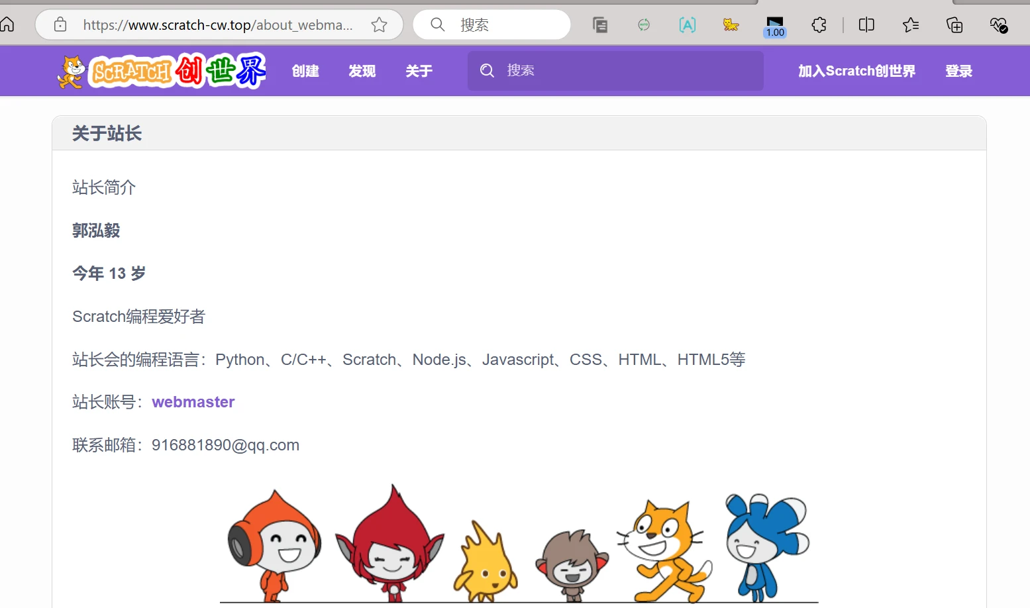Open the webmaster account link
The image size is (1030, 608).
pyautogui.click(x=193, y=402)
